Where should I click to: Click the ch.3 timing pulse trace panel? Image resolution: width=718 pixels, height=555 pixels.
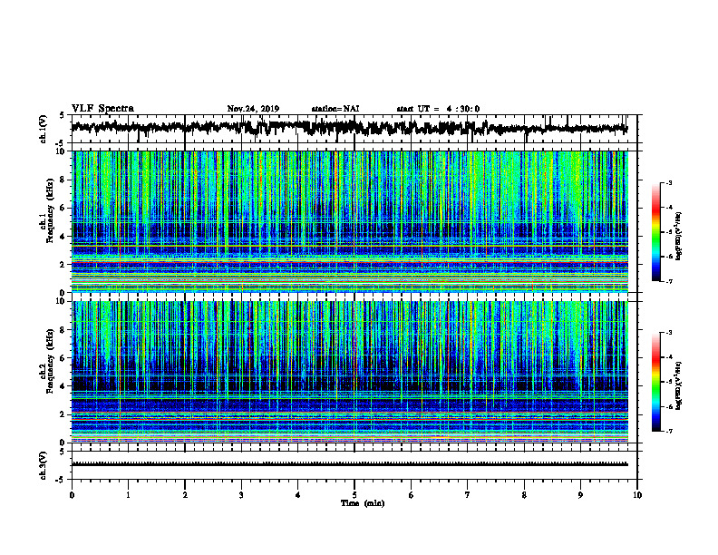[x=354, y=465]
